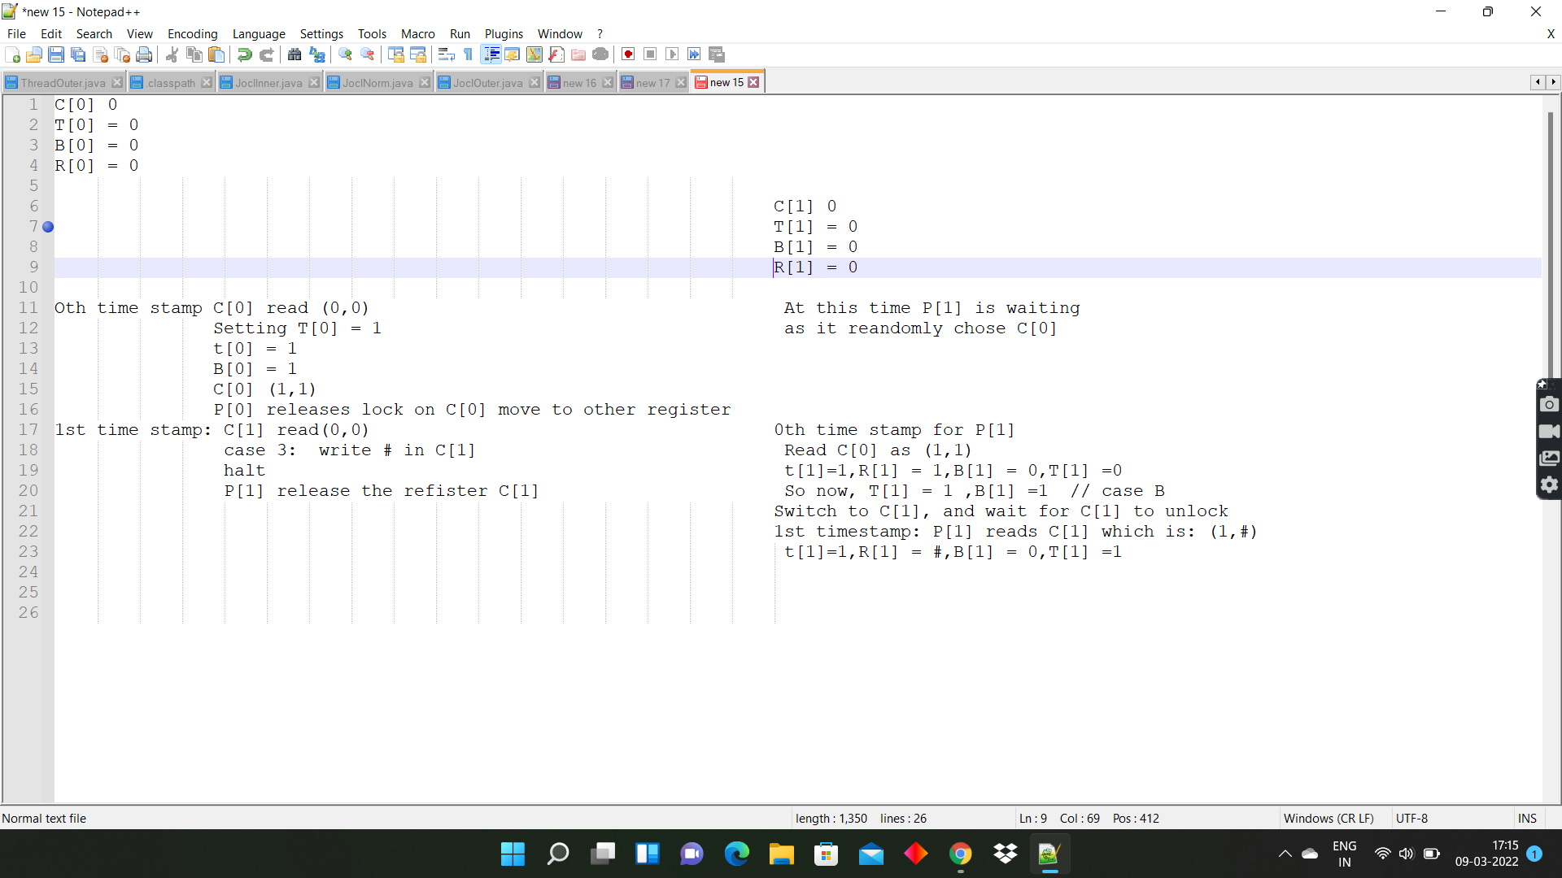Click Windows (CR LF) status bar entry
Screen dimensions: 1562x878
[x=1328, y=819]
